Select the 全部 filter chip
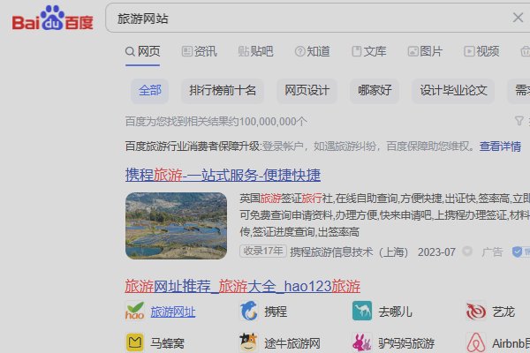The image size is (530, 353). 150,91
